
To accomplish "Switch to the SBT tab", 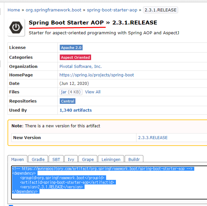I will 56,159.
